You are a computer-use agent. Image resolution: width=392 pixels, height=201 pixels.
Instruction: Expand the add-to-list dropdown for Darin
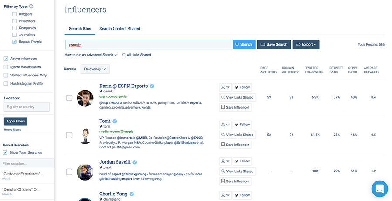pos(225,87)
